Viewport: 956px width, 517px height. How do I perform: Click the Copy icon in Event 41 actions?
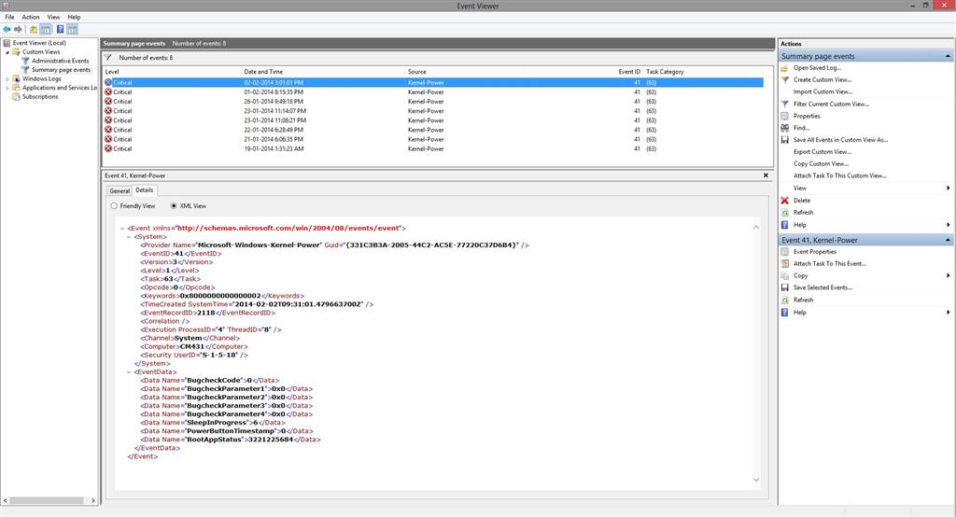(x=784, y=275)
